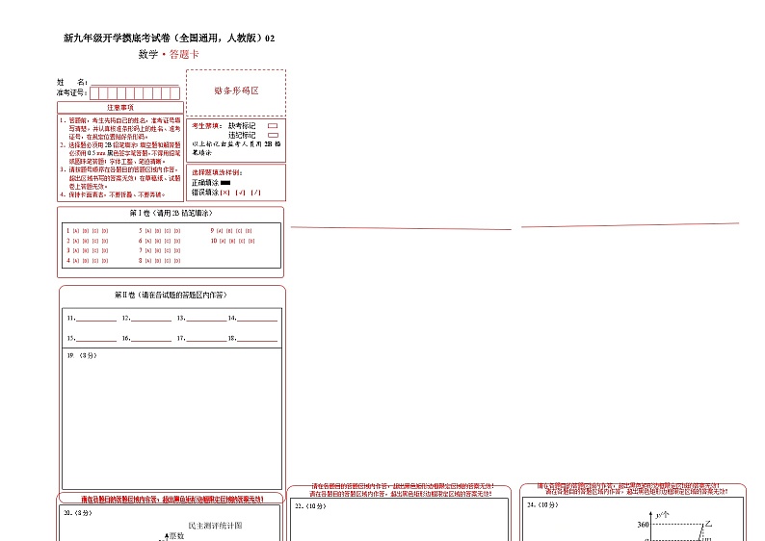765x541 pixels.
Task: Click the question 20 (8分) label
Action: (78, 513)
